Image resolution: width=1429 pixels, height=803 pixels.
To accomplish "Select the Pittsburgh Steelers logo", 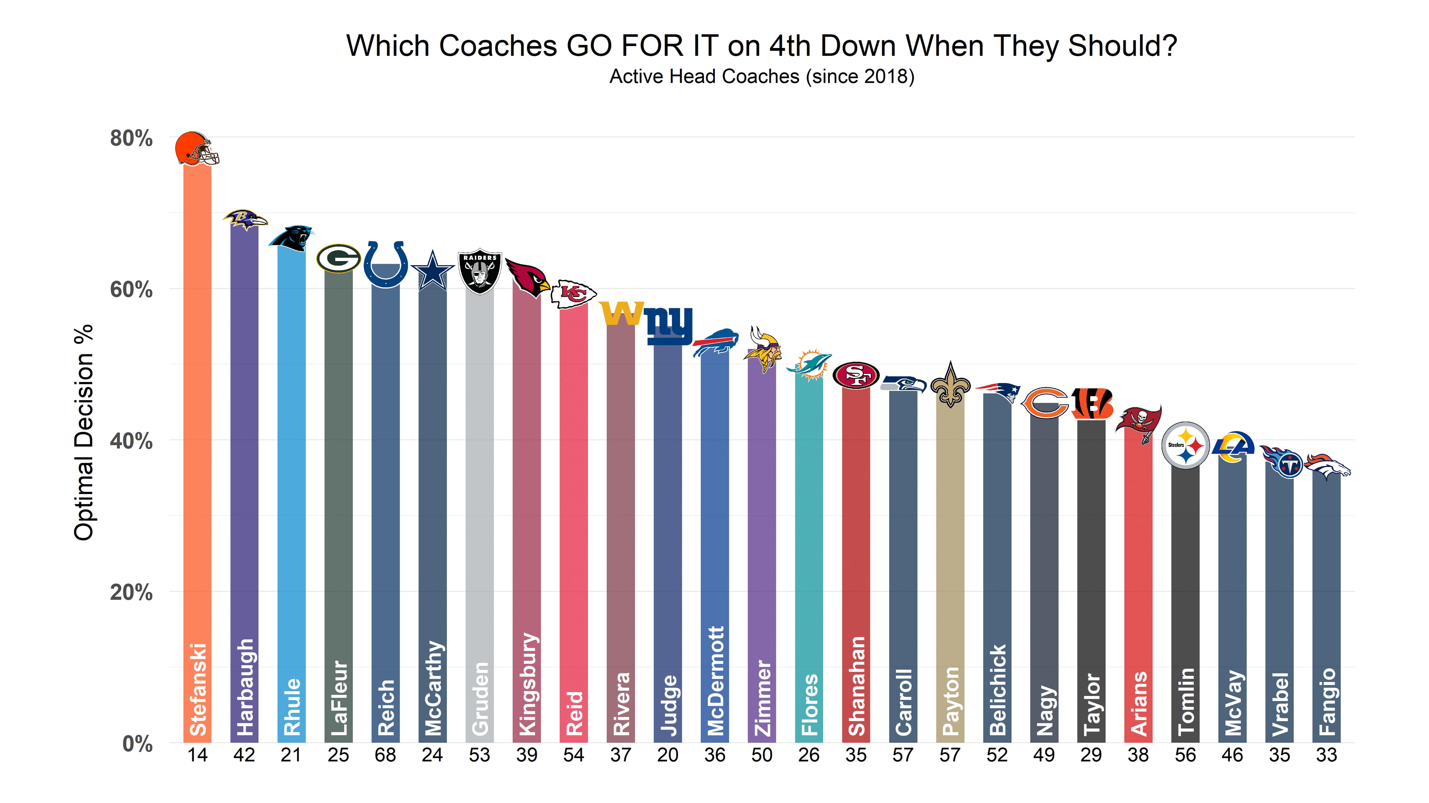I will 1185,445.
